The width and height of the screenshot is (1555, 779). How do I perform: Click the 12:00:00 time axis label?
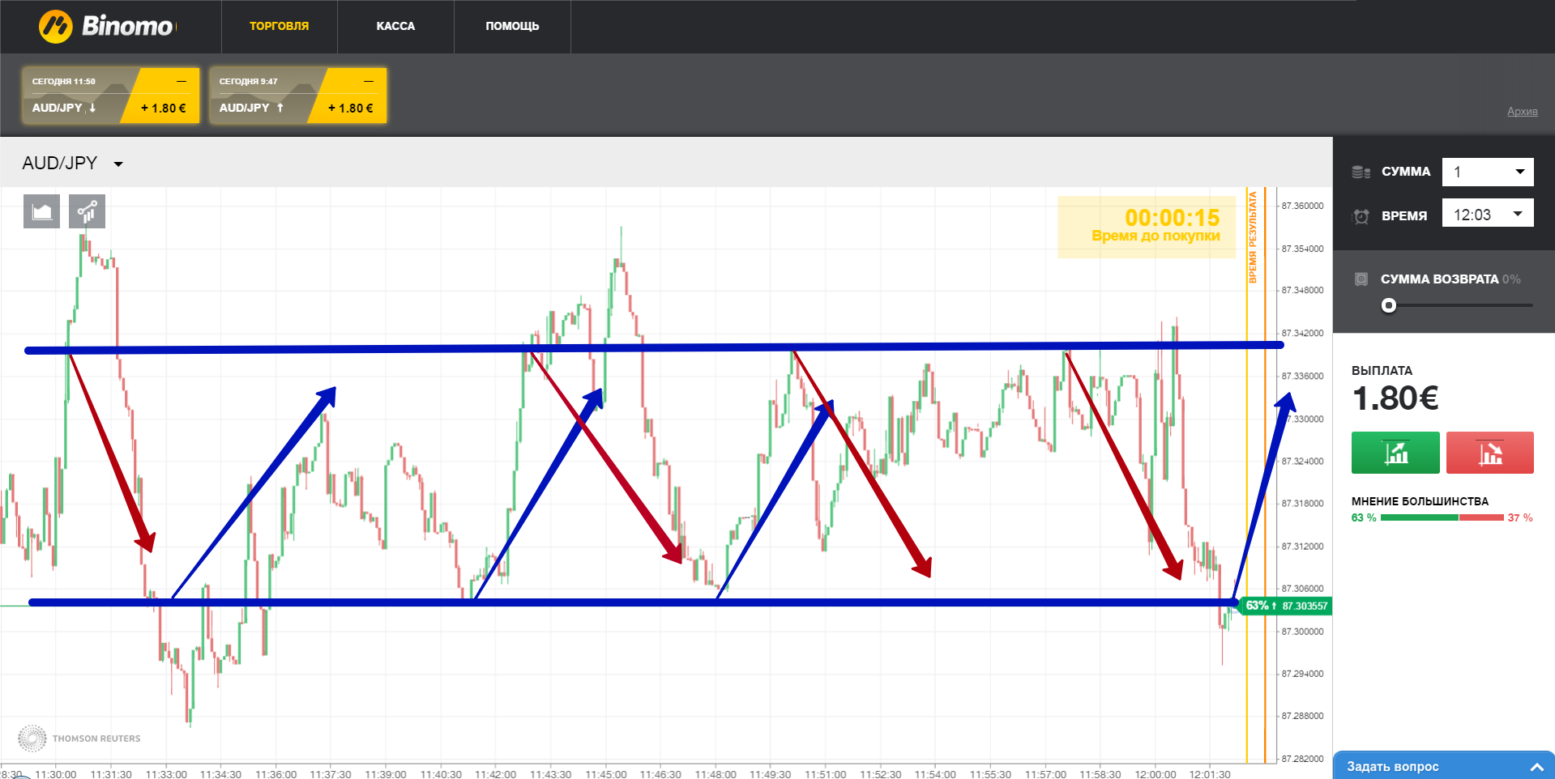tap(1155, 774)
